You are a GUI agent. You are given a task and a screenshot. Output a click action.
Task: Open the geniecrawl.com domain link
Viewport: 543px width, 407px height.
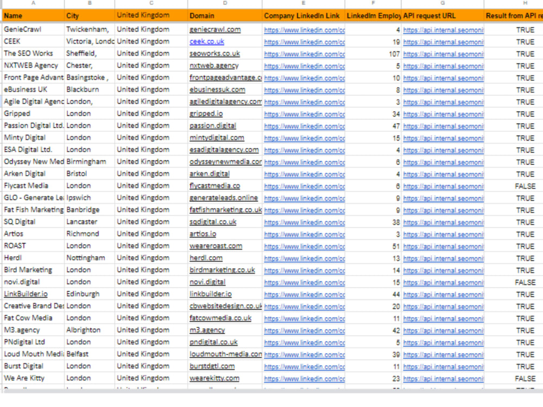click(215, 30)
